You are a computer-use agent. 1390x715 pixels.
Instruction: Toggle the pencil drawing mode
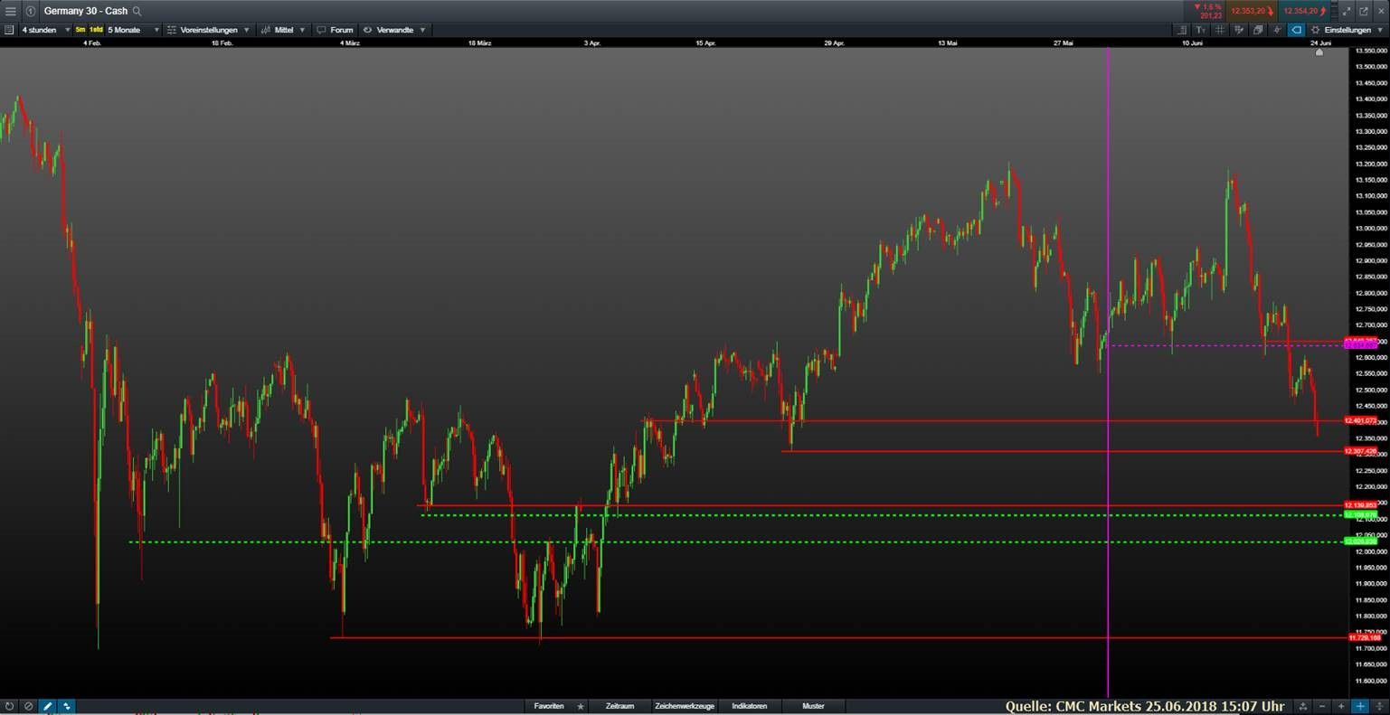[x=47, y=706]
